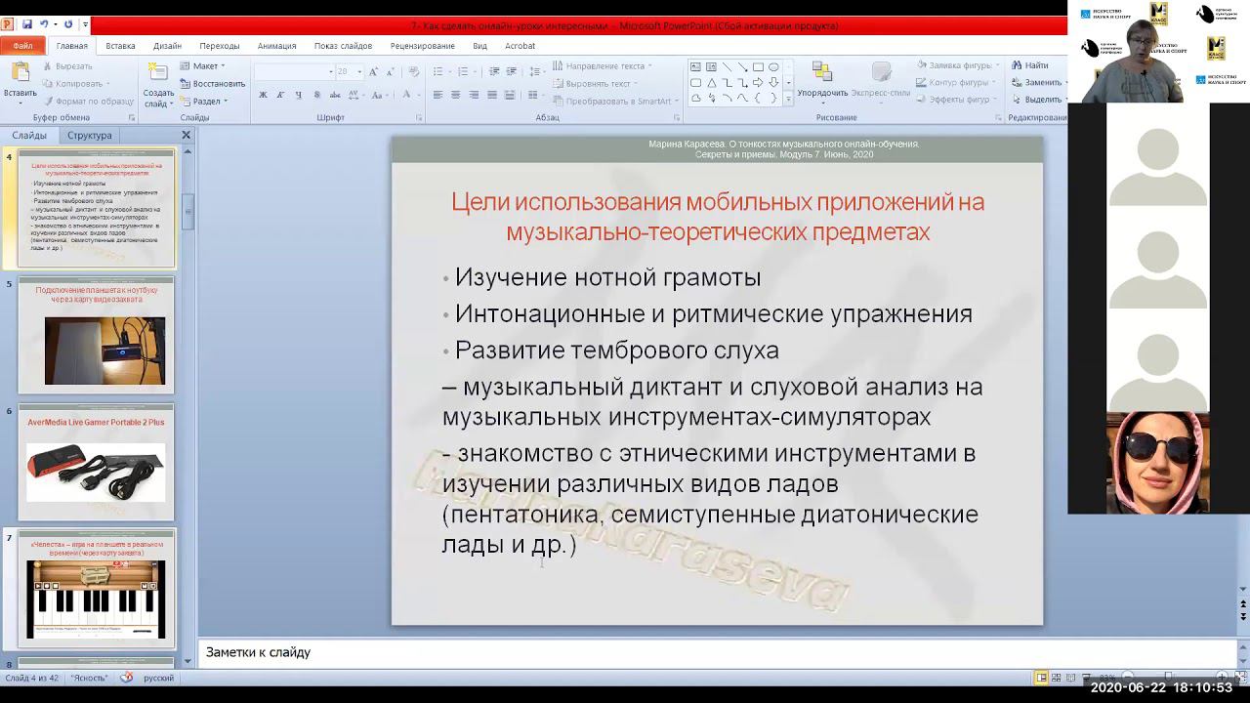Image resolution: width=1250 pixels, height=703 pixels.
Task: Close the slides pane with X button
Action: [187, 136]
